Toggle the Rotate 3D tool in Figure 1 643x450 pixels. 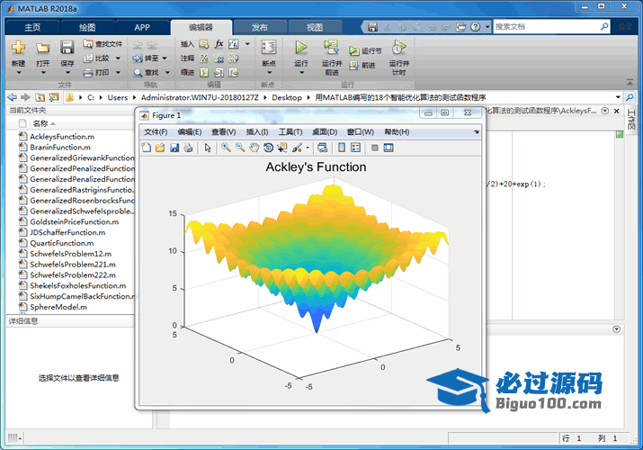click(268, 148)
